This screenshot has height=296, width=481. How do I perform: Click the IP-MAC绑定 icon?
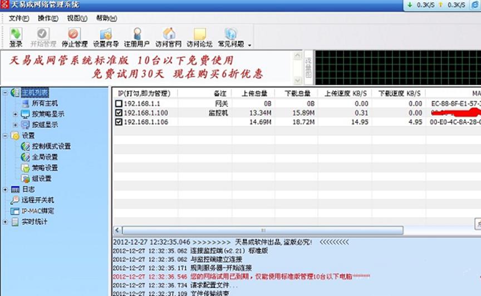pyautogui.click(x=14, y=211)
